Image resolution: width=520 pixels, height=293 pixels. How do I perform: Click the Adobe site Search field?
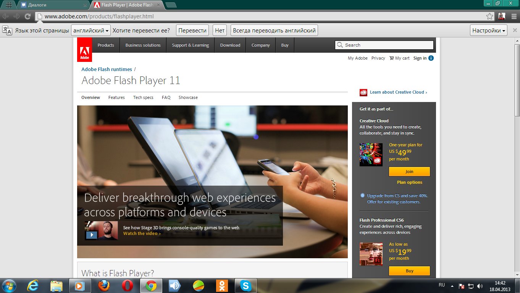point(384,45)
